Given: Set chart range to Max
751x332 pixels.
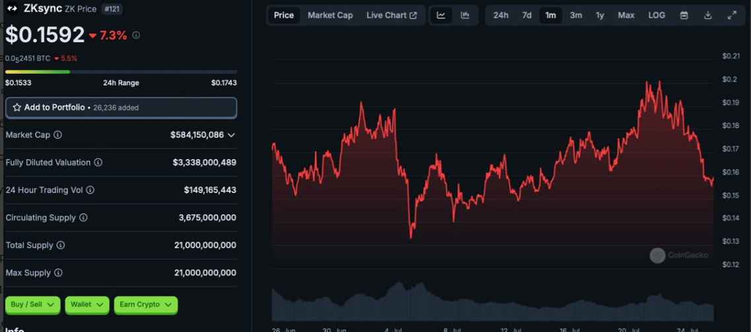Looking at the screenshot, I should 626,15.
